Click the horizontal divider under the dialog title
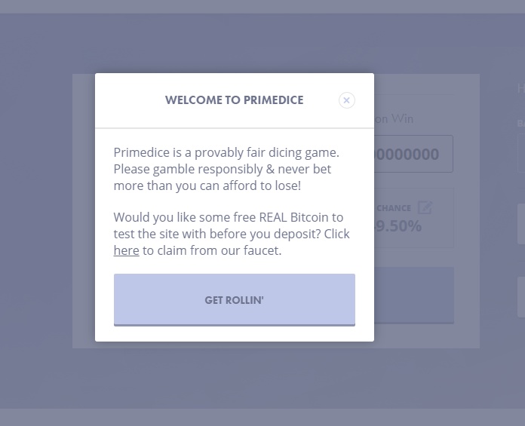 pyautogui.click(x=235, y=128)
